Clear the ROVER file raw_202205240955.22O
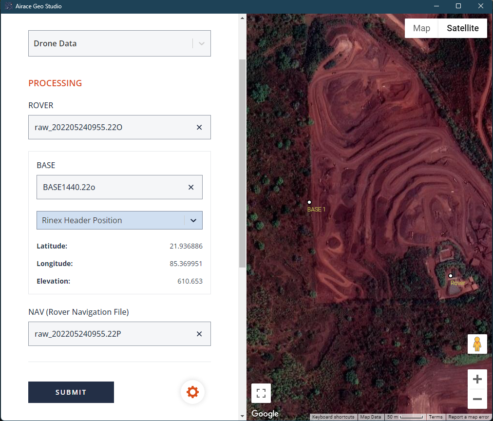Image resolution: width=493 pixels, height=421 pixels. [199, 127]
